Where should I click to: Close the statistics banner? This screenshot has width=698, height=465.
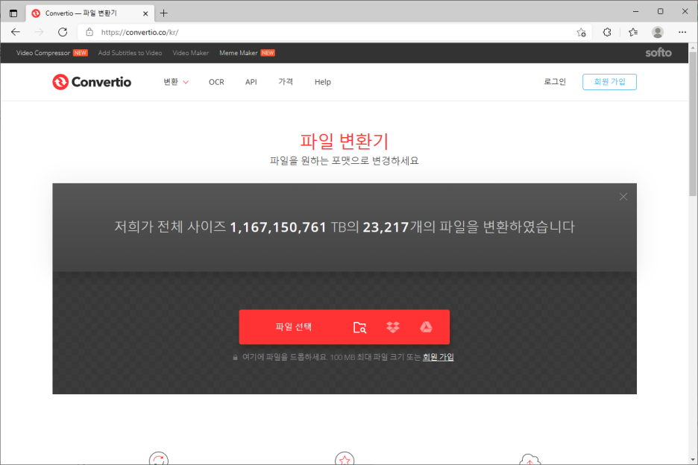click(623, 197)
